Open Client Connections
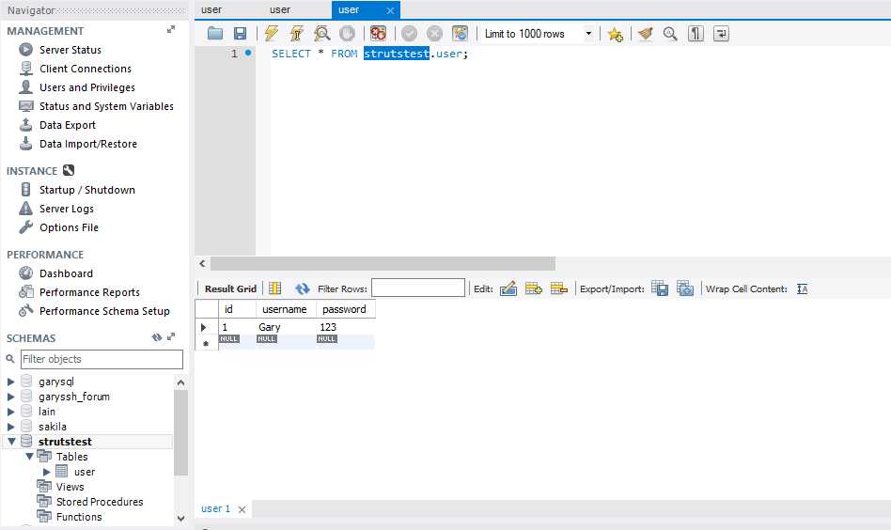Image resolution: width=891 pixels, height=530 pixels. pos(86,69)
